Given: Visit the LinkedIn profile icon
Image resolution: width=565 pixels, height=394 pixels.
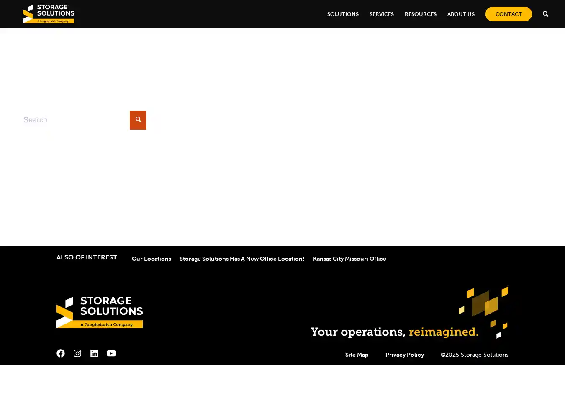Looking at the screenshot, I should 94,353.
